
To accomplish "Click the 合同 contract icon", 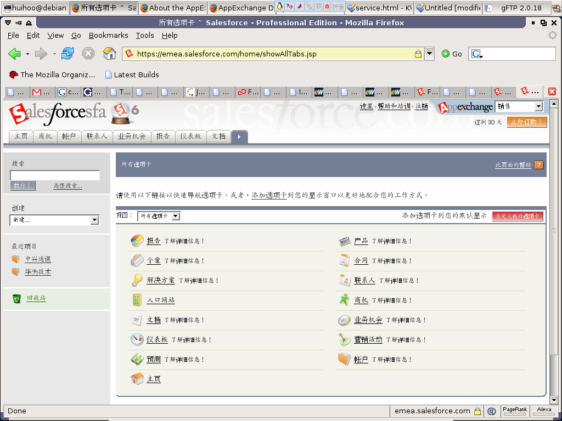I will pyautogui.click(x=345, y=260).
